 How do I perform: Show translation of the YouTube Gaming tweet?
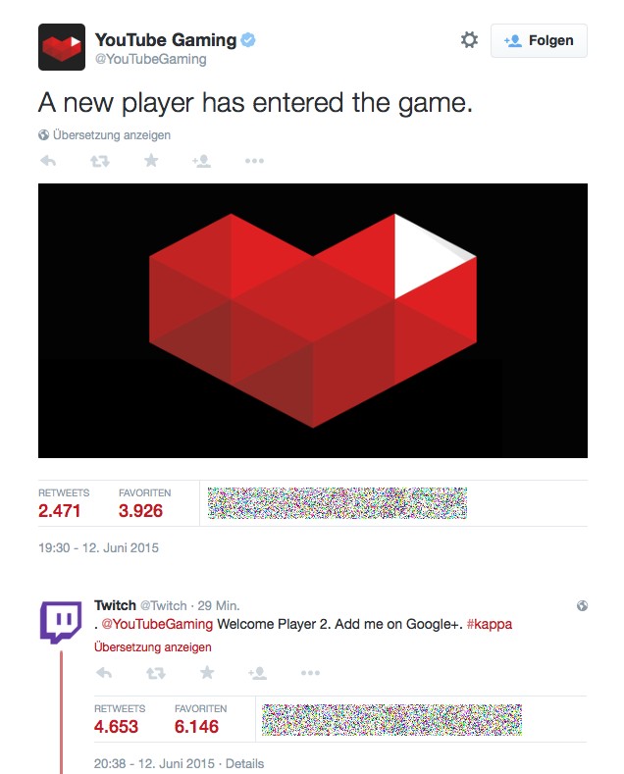coord(111,135)
